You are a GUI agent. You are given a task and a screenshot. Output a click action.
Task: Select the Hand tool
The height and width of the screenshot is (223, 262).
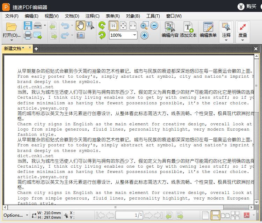tap(81, 26)
